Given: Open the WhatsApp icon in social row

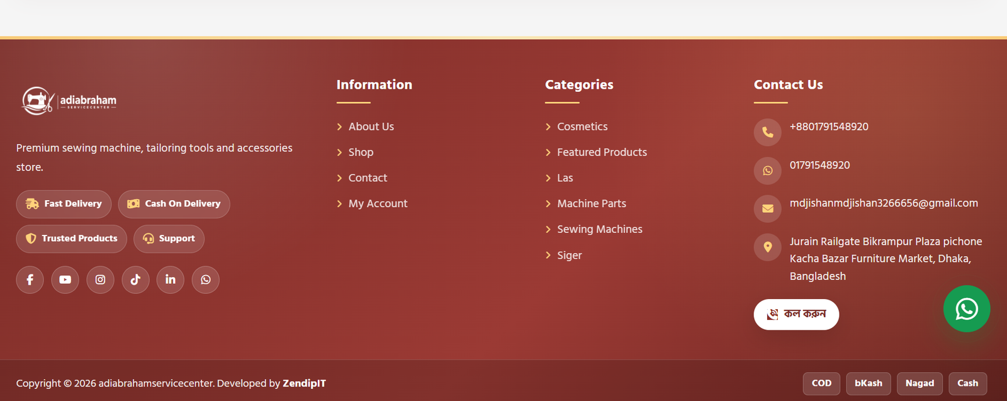Looking at the screenshot, I should click(x=205, y=280).
